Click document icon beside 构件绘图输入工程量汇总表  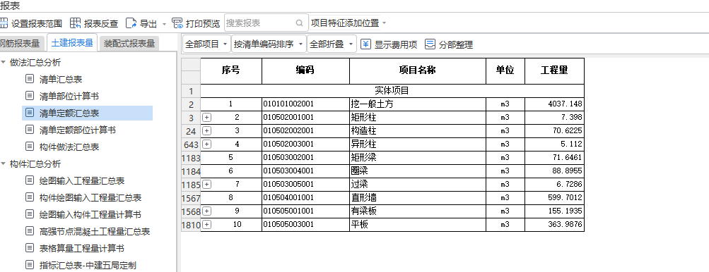tap(30, 197)
